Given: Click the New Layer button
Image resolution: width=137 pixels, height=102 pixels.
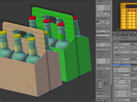Looking at the screenshot, I should (x=103, y=24).
